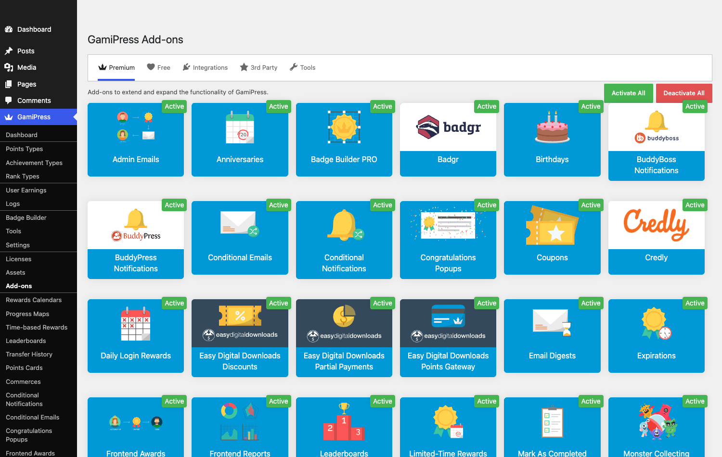Click the Daily Login Rewards calendar icon
722x457 pixels.
136,323
